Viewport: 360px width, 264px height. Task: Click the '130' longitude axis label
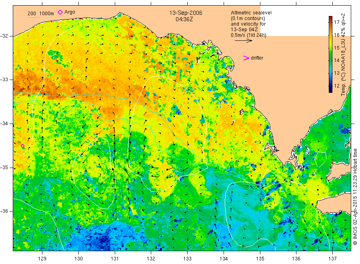[78, 259]
